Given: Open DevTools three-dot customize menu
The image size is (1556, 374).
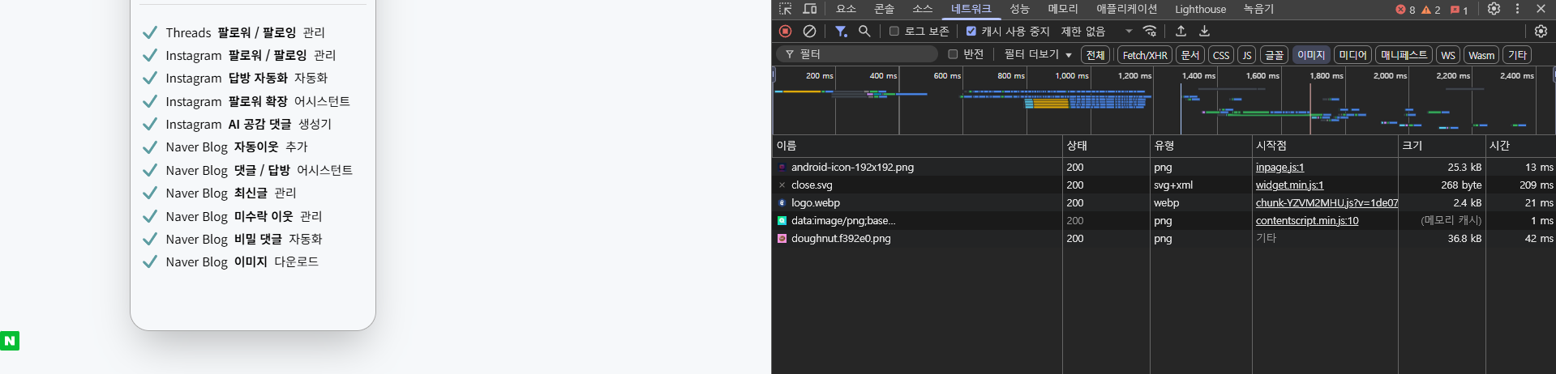Looking at the screenshot, I should 1517,9.
